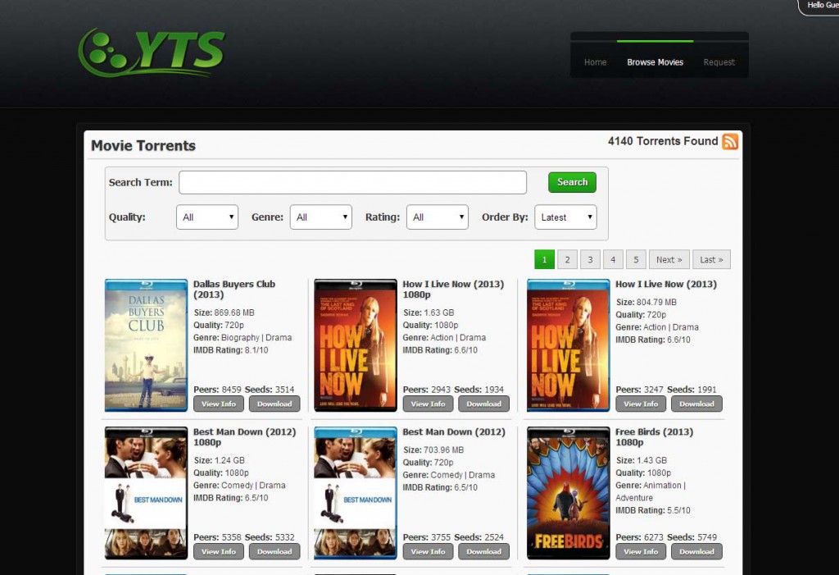Viewport: 839px width, 575px height.
Task: Jump to page 5 of results
Action: [x=636, y=259]
